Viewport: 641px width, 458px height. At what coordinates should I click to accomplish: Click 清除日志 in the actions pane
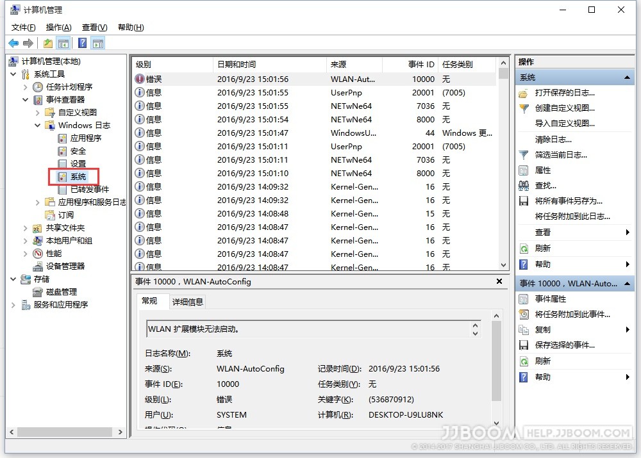[553, 140]
